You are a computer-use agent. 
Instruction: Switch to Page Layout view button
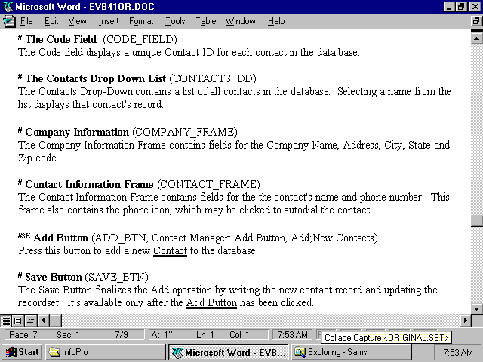pyautogui.click(x=17, y=321)
